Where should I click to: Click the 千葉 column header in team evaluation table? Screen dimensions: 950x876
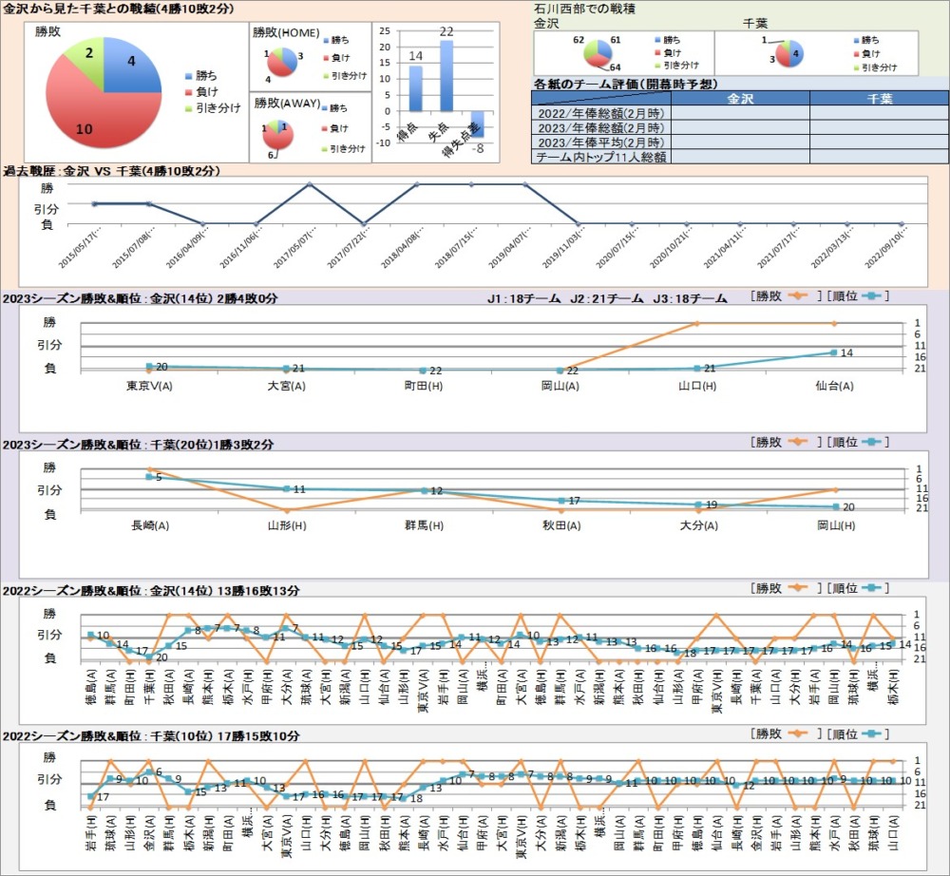tap(879, 98)
